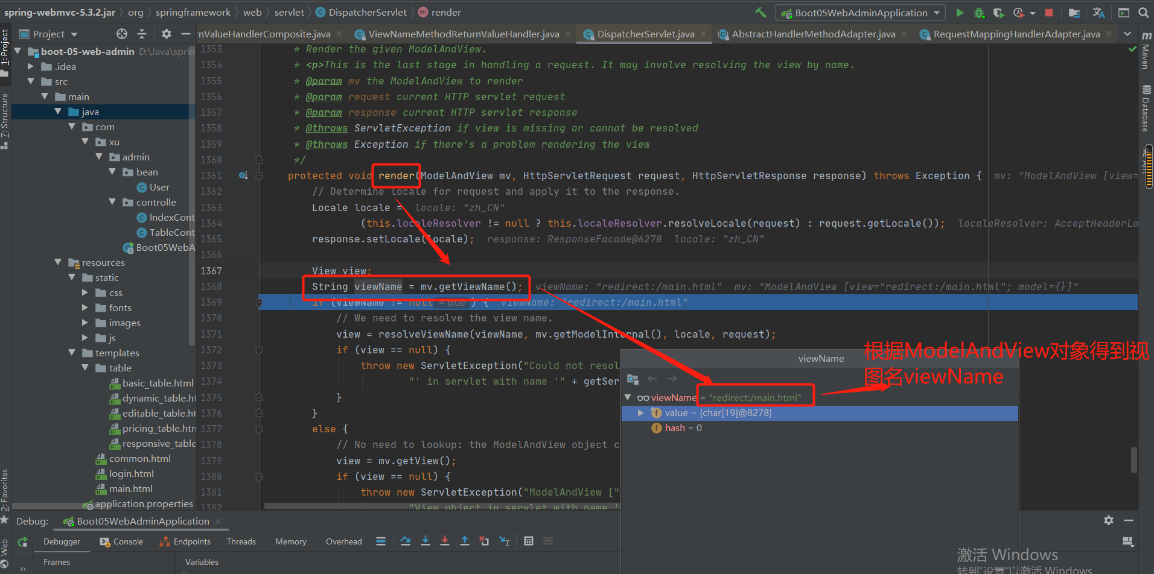Image resolution: width=1154 pixels, height=574 pixels.
Task: Open the Overhead debug tab
Action: [x=344, y=541]
